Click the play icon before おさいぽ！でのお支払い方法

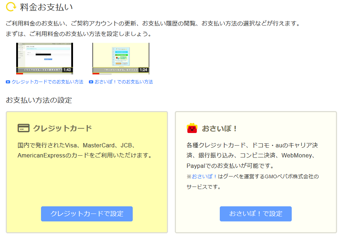[91, 82]
